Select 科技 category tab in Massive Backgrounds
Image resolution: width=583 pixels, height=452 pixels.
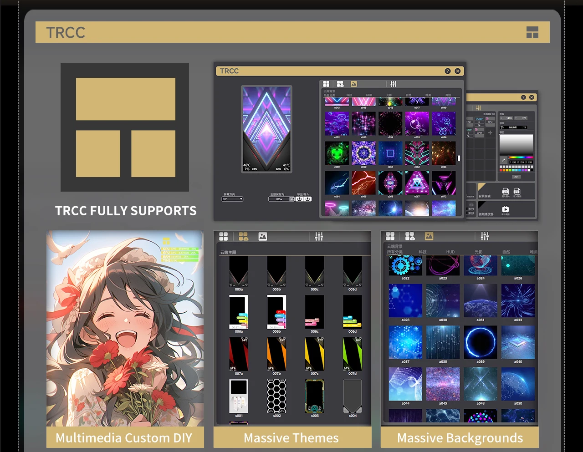pyautogui.click(x=423, y=252)
